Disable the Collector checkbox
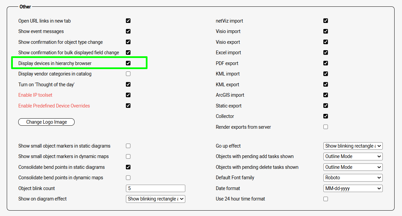The height and width of the screenshot is (216, 402). click(x=326, y=116)
